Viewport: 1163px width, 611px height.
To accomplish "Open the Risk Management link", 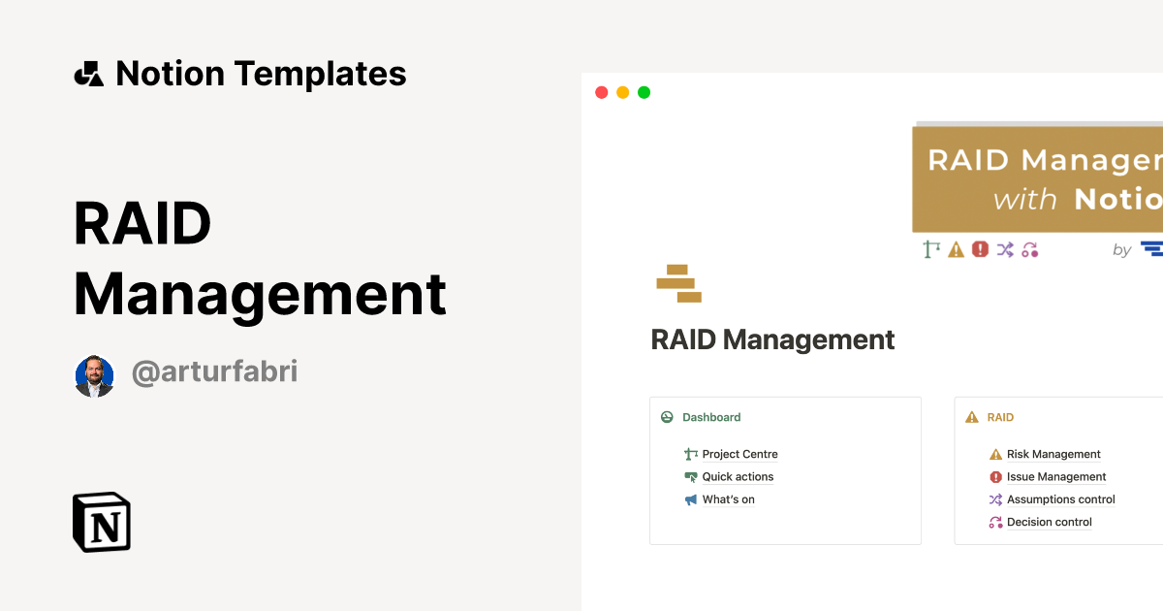I will coord(1053,454).
